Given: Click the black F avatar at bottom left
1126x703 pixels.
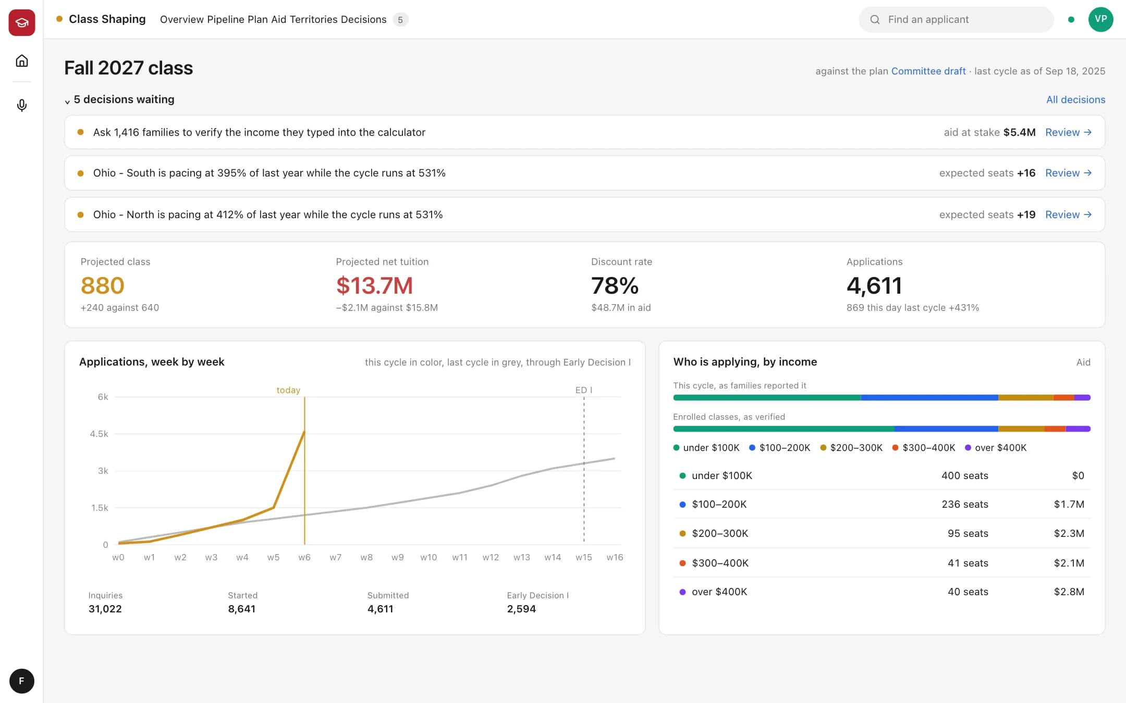Looking at the screenshot, I should point(22,681).
